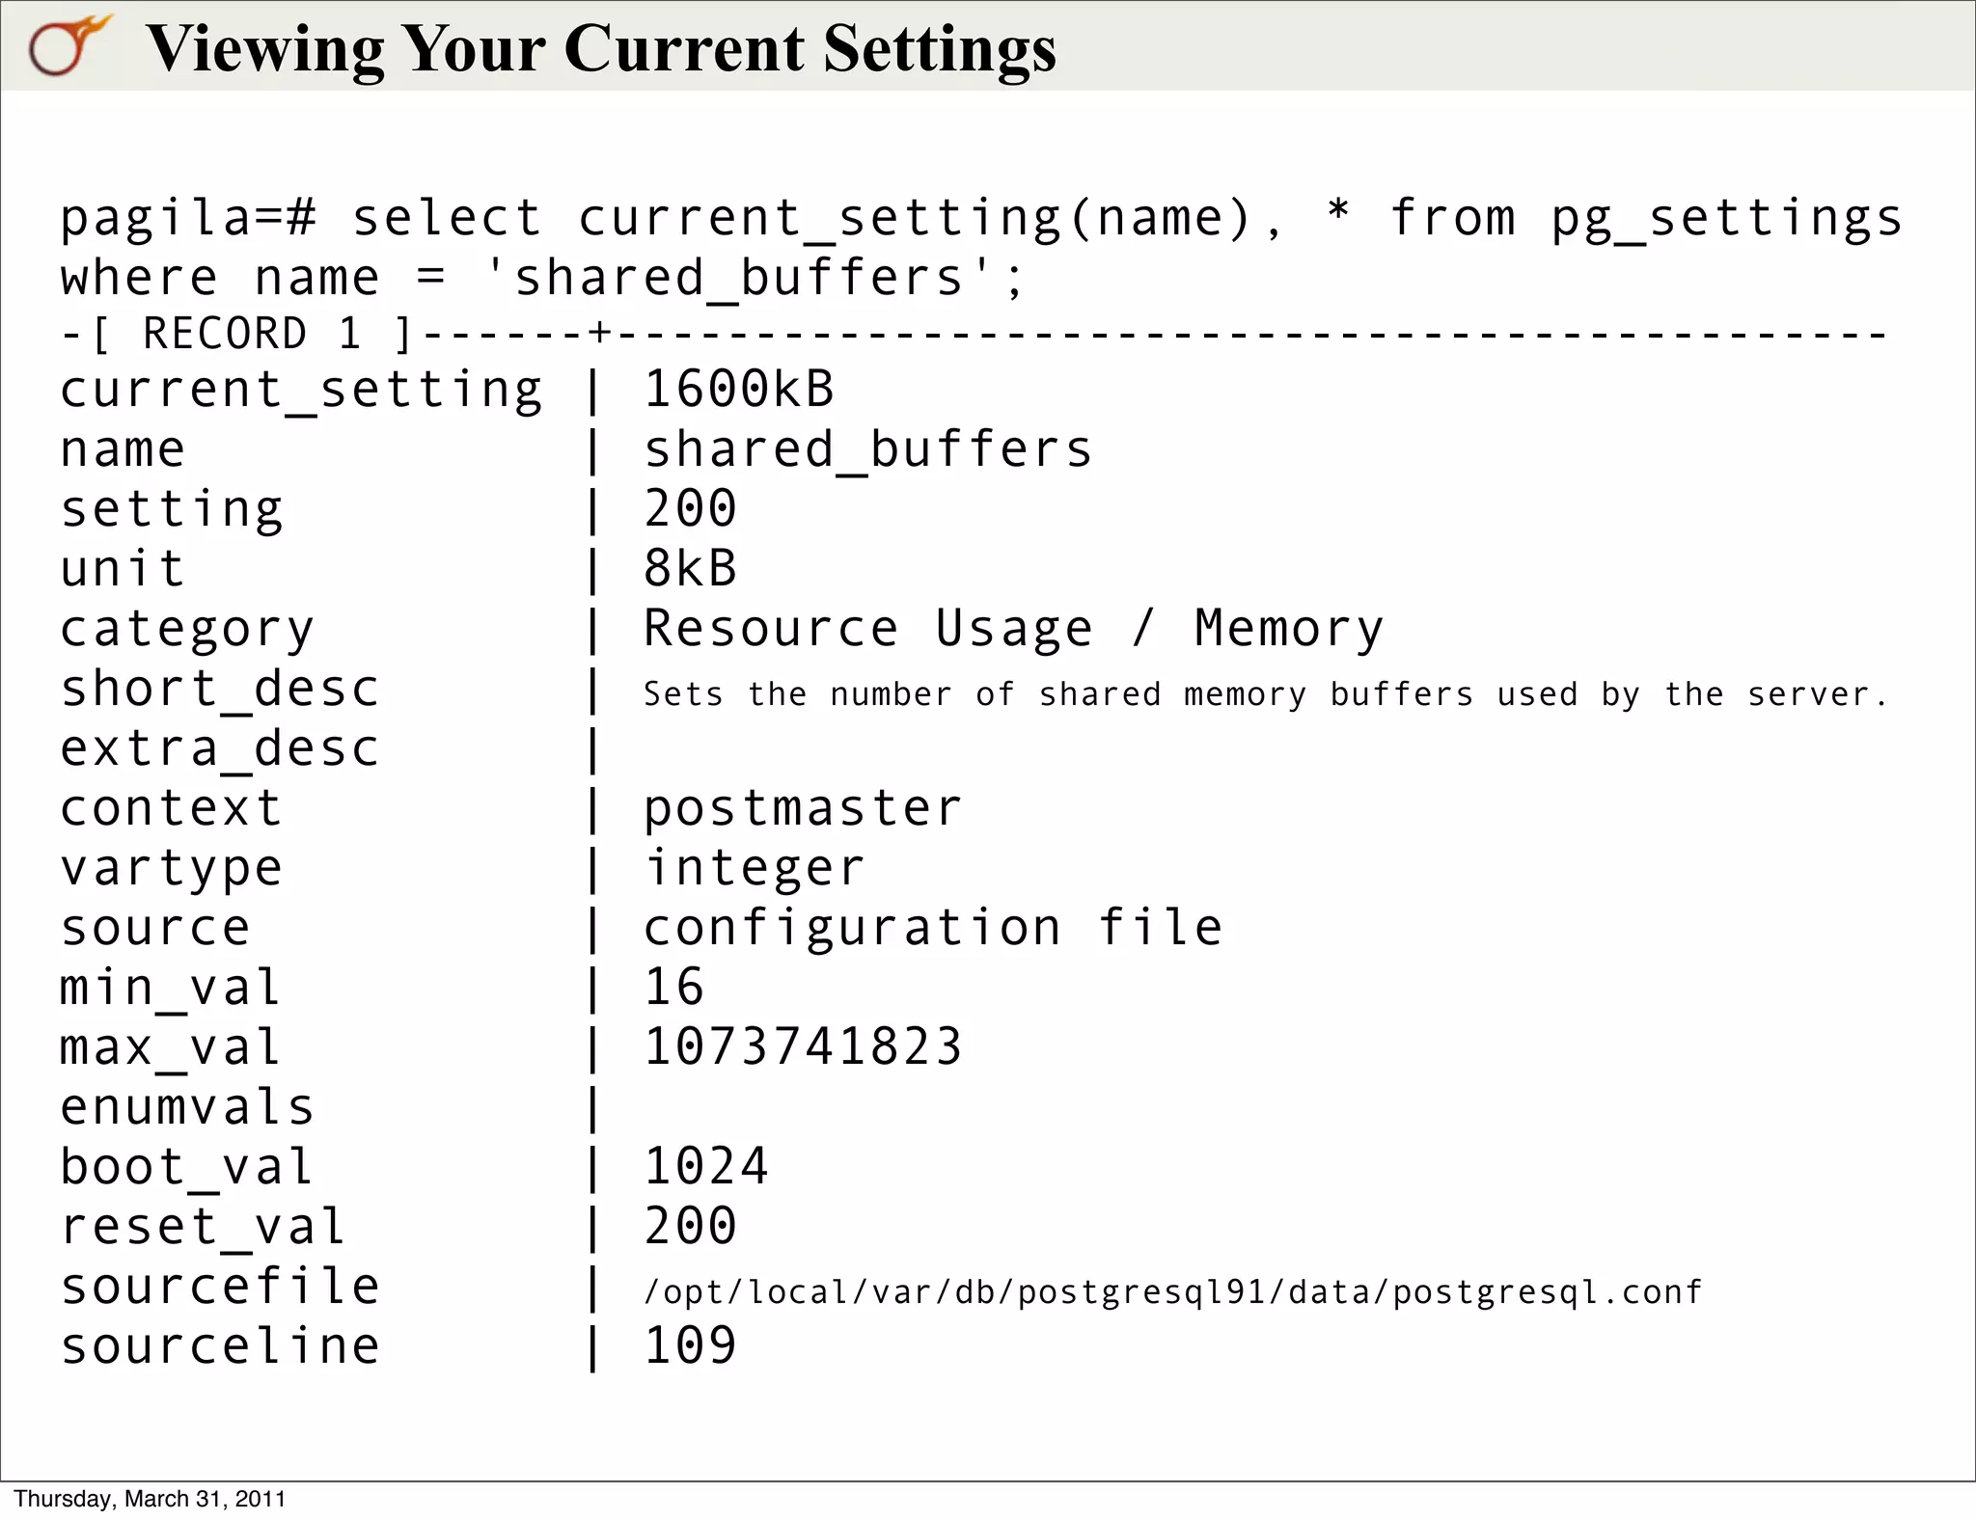
Task: Click the 'pagila=#' prompt text
Action: [x=188, y=218]
